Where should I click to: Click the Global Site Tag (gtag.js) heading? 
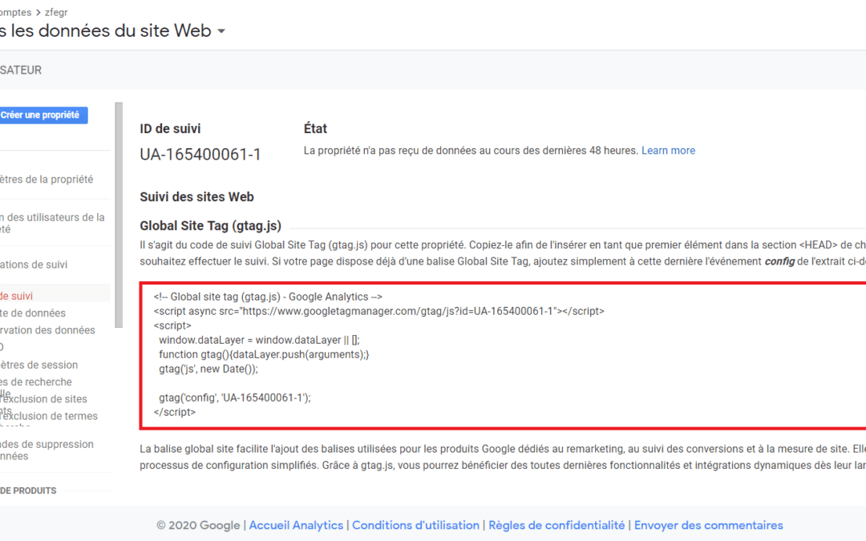210,226
